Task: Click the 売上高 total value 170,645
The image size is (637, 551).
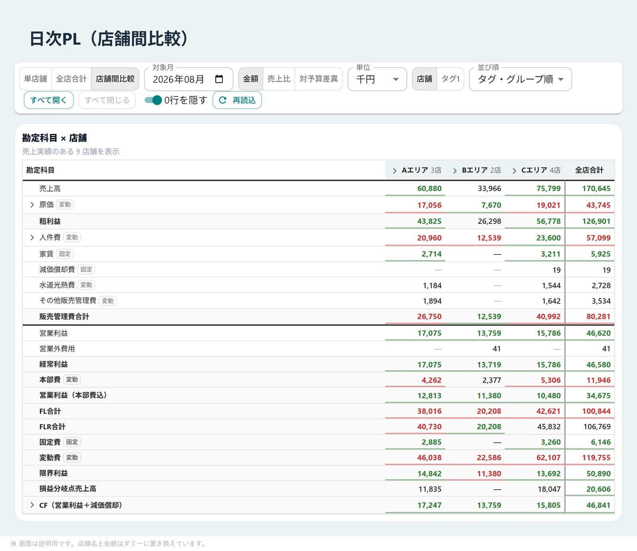Action: point(596,188)
